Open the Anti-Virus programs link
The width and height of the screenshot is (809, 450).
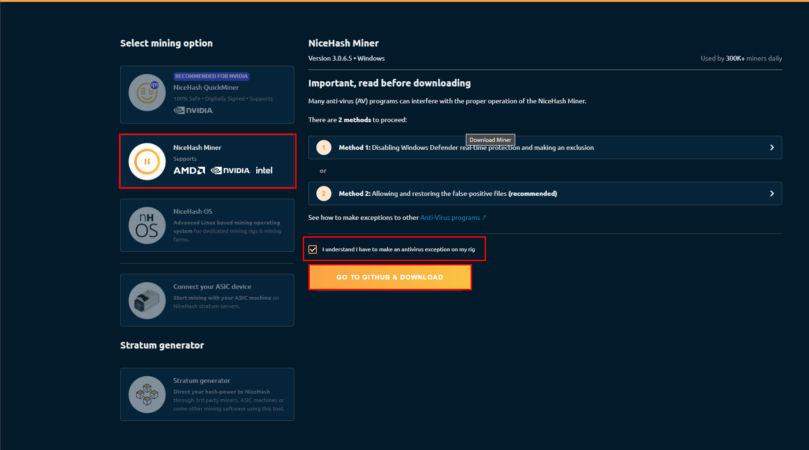(x=453, y=217)
